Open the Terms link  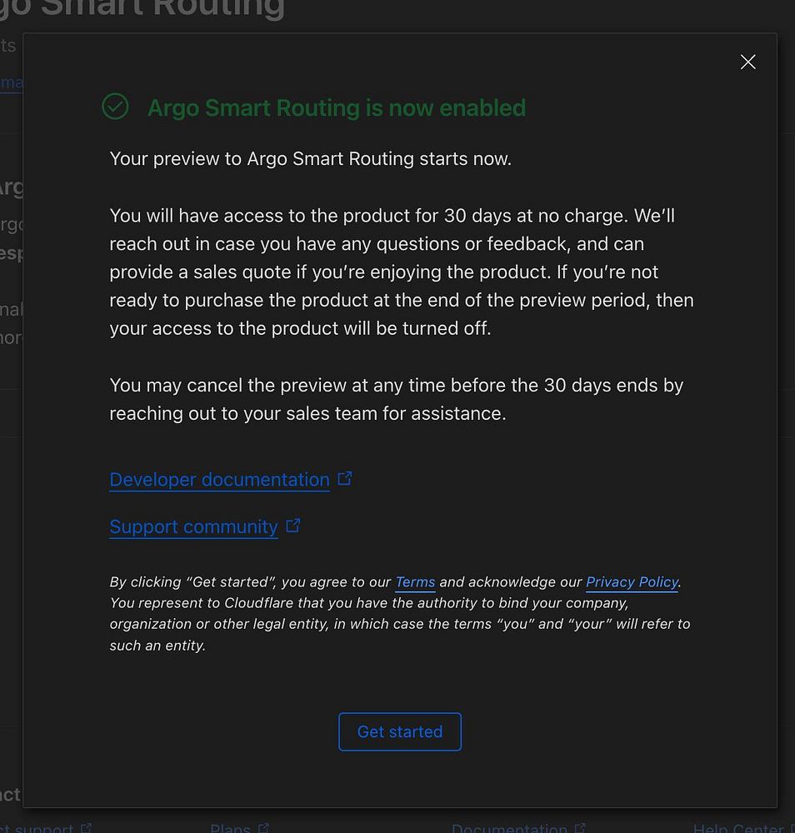(415, 582)
